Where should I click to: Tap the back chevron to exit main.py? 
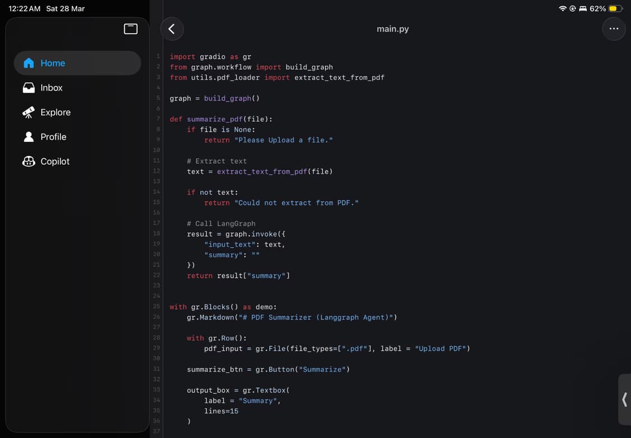click(x=172, y=28)
